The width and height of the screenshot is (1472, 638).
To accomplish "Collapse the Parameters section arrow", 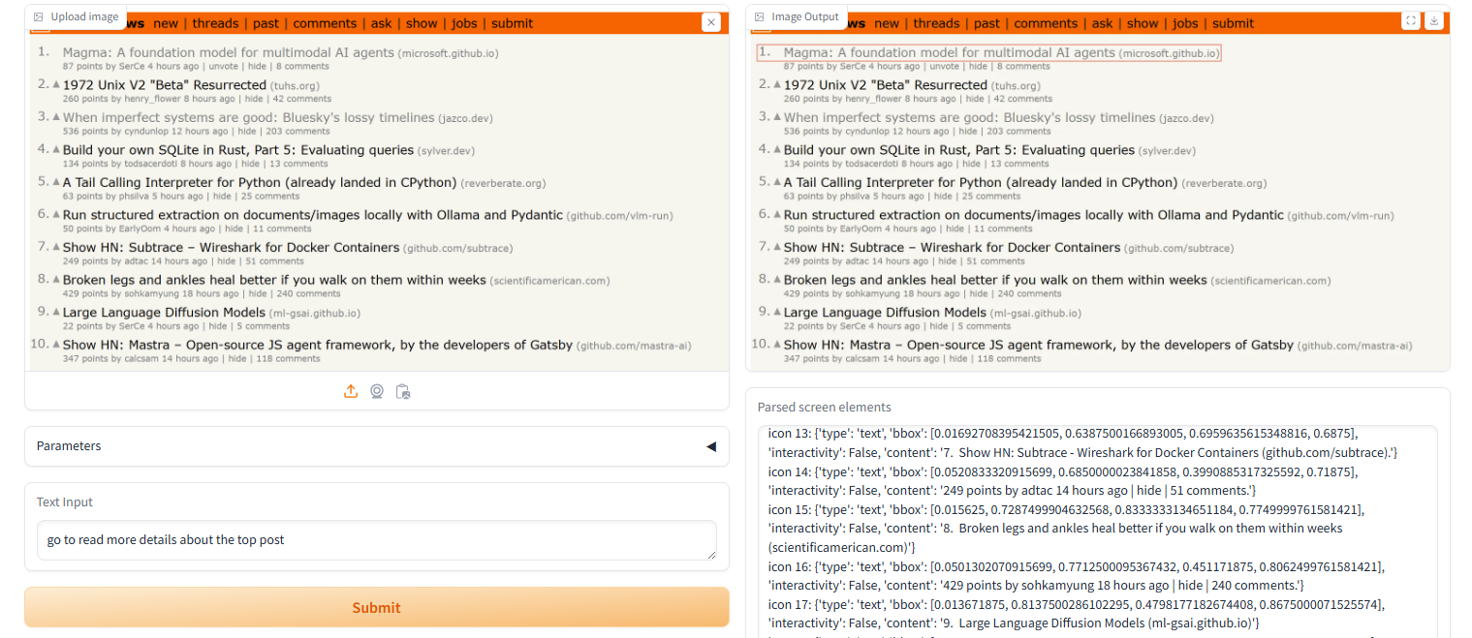I will point(713,446).
